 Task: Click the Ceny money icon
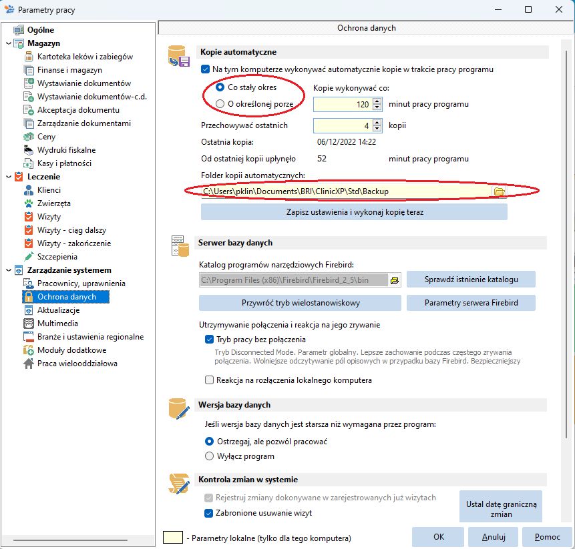pyautogui.click(x=29, y=137)
